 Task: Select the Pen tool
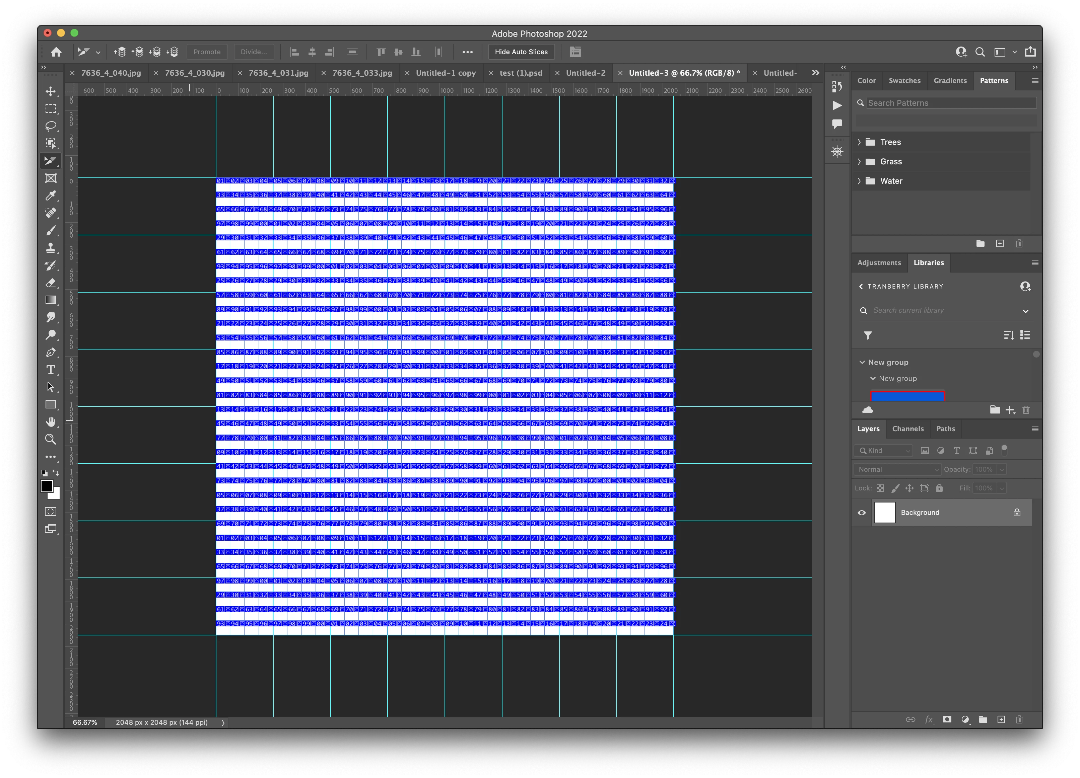pos(51,353)
